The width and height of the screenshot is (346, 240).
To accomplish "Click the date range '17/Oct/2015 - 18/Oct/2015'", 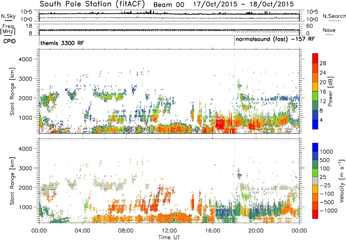I will tap(243, 4).
